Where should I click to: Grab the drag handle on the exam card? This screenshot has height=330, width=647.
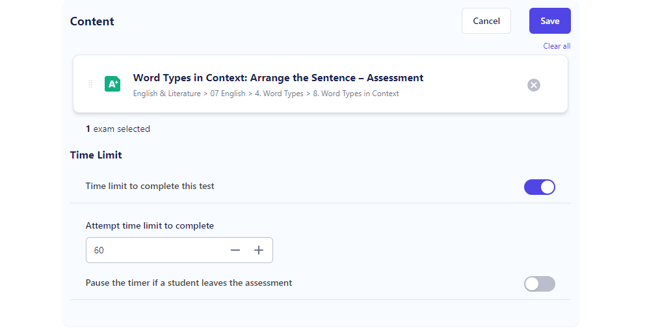click(90, 84)
